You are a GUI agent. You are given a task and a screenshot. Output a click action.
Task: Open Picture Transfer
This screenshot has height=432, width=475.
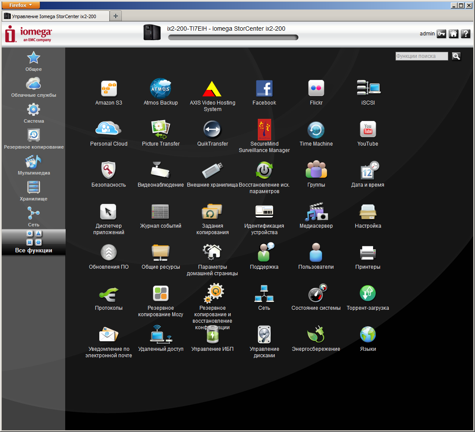tap(161, 130)
